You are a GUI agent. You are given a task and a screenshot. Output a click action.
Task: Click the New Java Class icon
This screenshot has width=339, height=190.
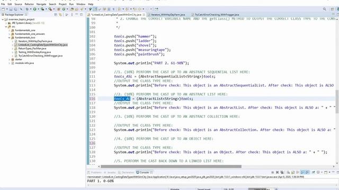tap(64, 9)
